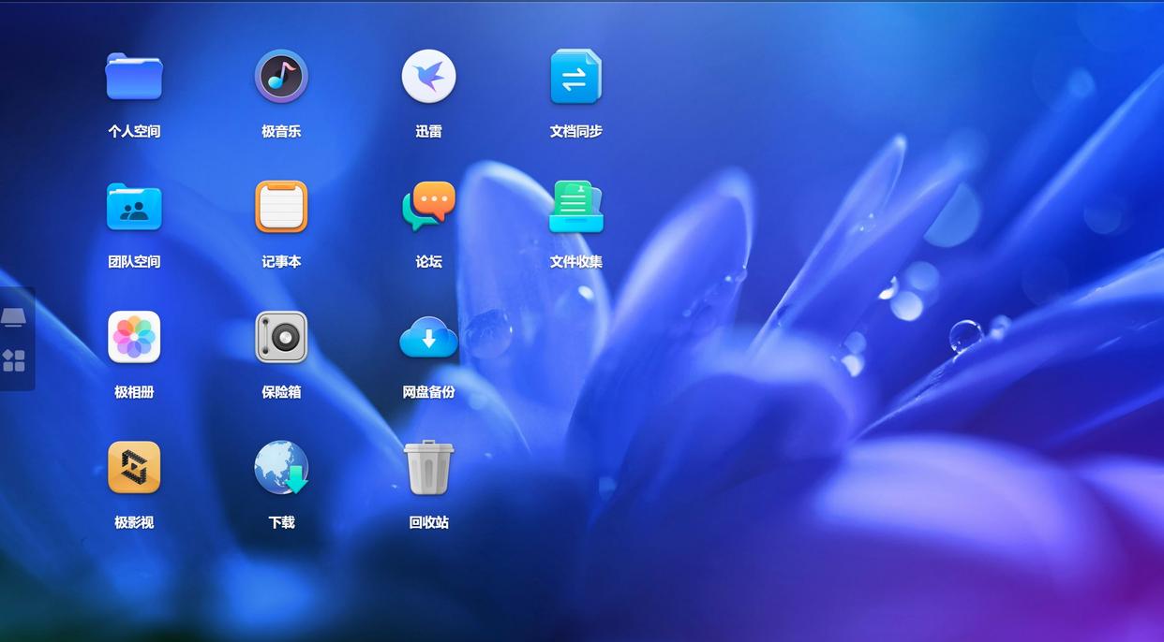This screenshot has height=642, width=1164.
Task: Open the 文件收集 app icon
Action: tap(575, 207)
